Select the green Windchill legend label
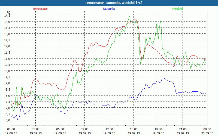 (178, 9)
